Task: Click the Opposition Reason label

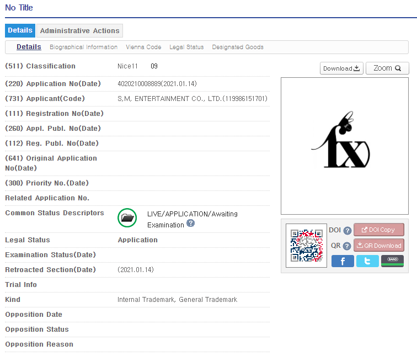Action: [39, 344]
